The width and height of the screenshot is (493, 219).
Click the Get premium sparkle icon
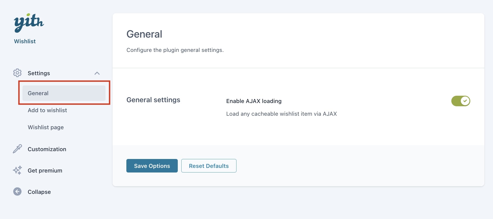(17, 170)
